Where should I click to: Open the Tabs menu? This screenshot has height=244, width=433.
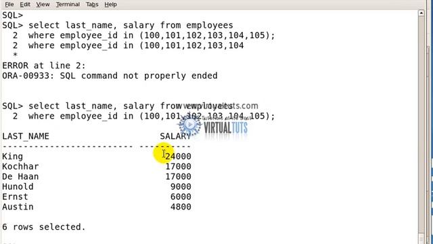pos(92,5)
